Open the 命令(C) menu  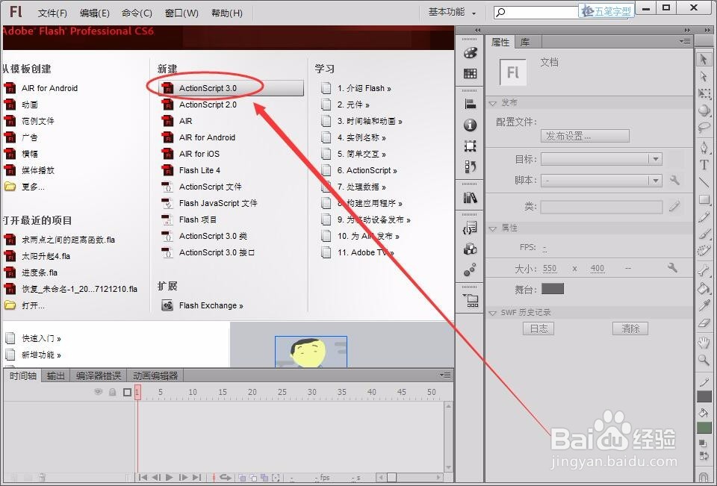click(x=137, y=13)
